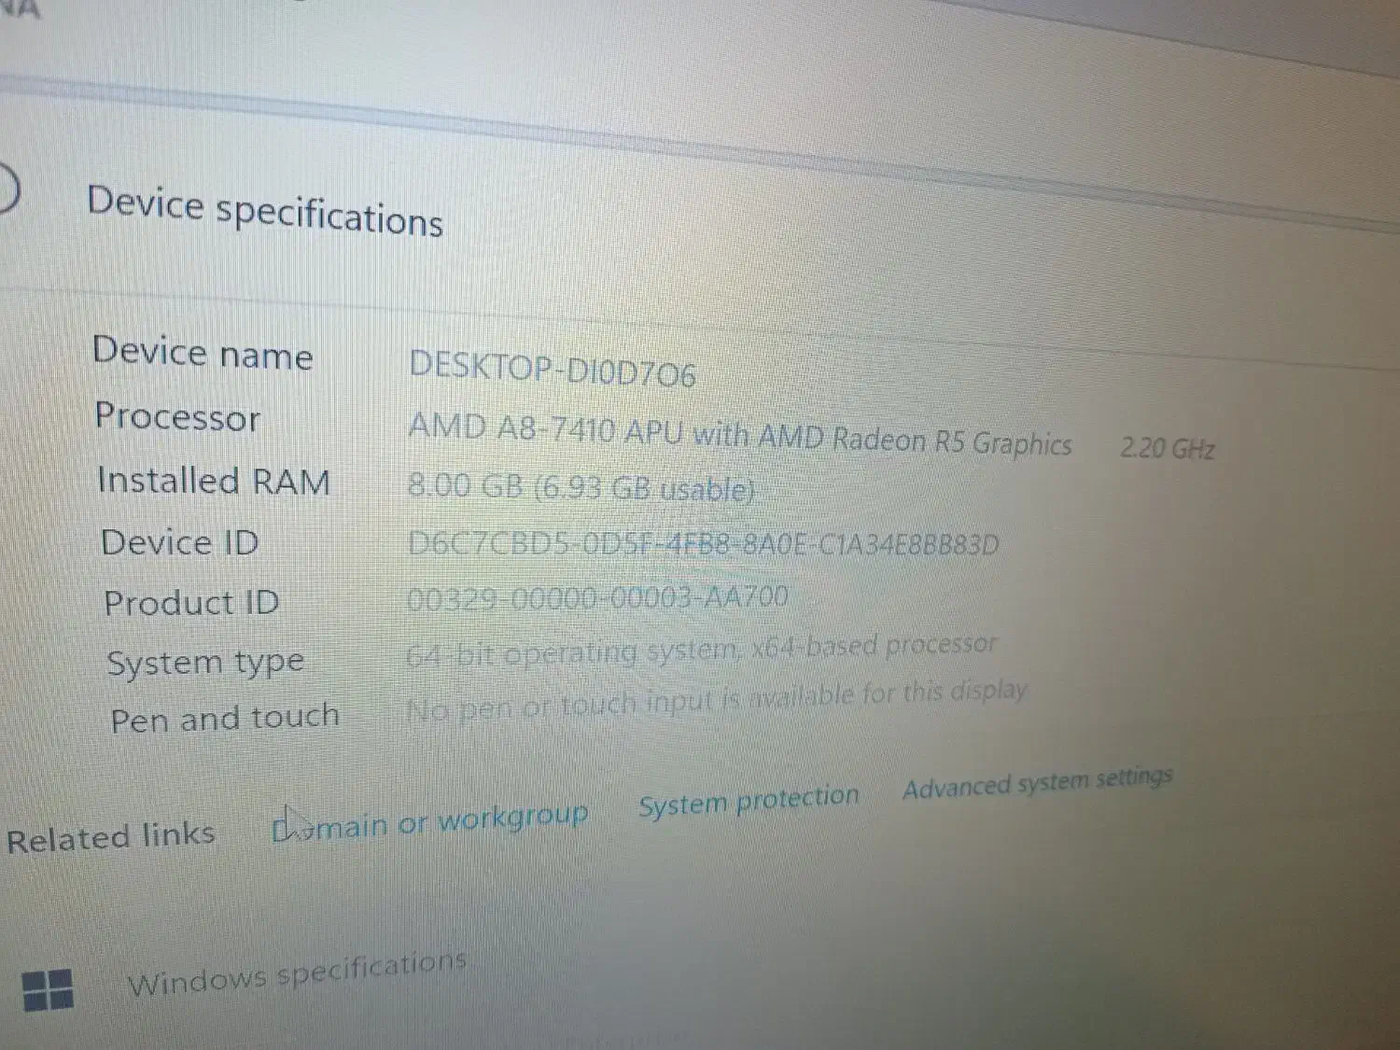
Task: Click the 2.20 GHz processor speed value
Action: [x=1167, y=448]
